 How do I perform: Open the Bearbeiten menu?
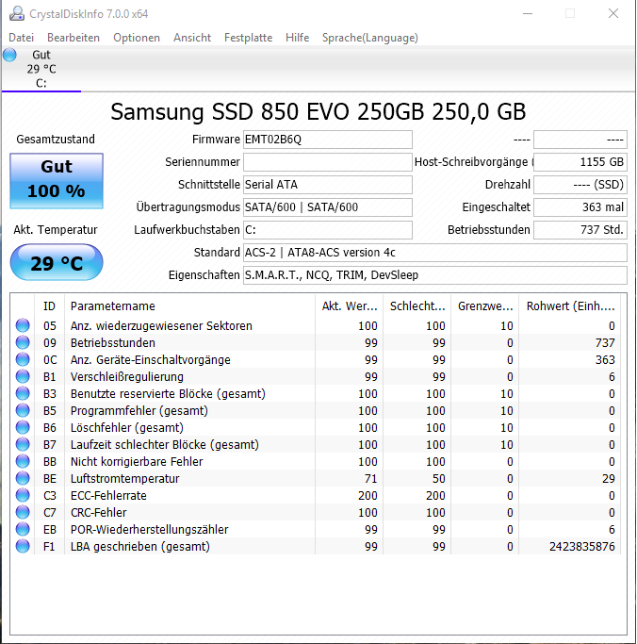click(x=73, y=38)
